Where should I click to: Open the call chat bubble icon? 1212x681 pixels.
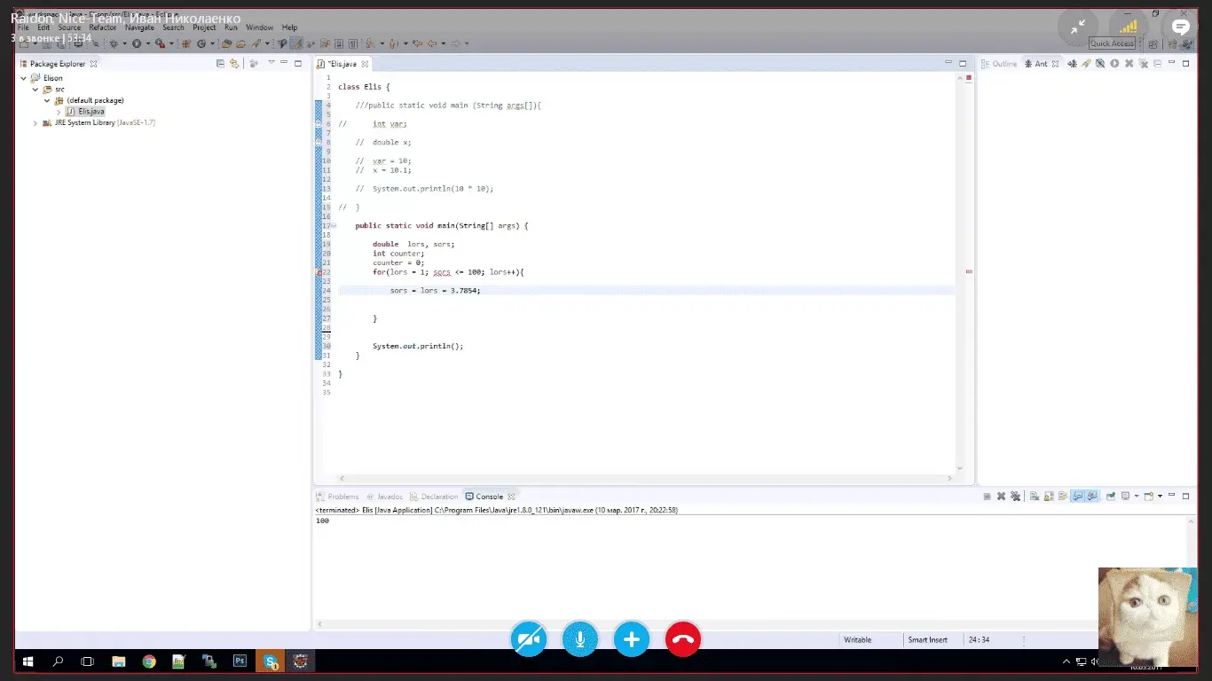point(1179,27)
